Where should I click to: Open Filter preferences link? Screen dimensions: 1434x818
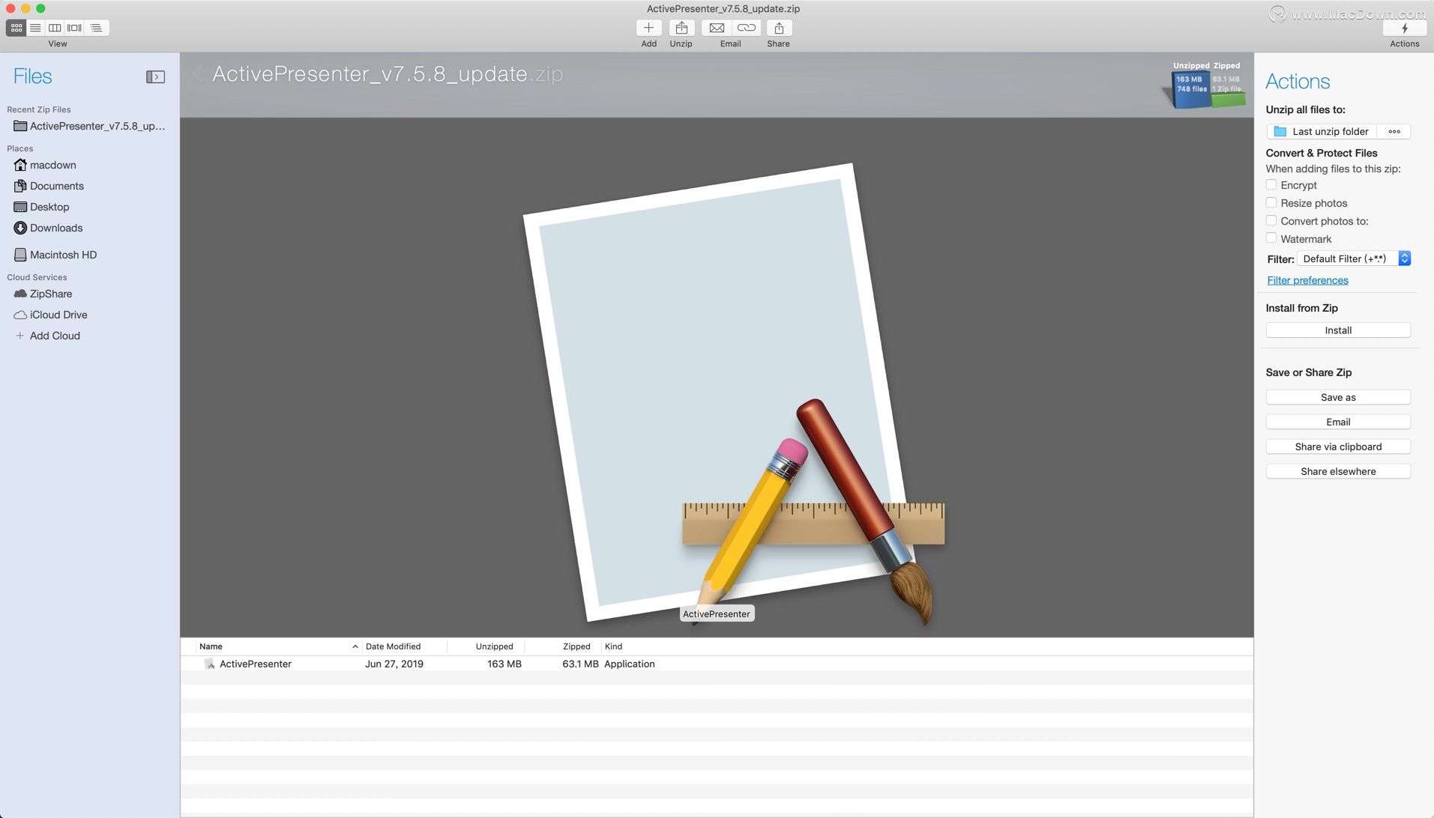pyautogui.click(x=1307, y=280)
